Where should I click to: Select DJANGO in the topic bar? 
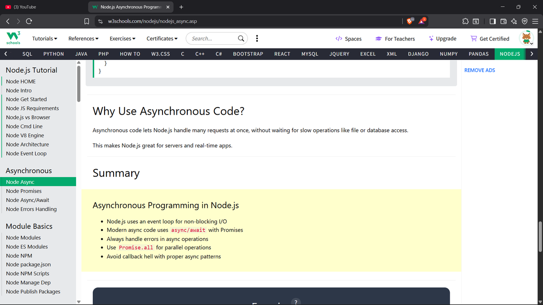pos(418,54)
